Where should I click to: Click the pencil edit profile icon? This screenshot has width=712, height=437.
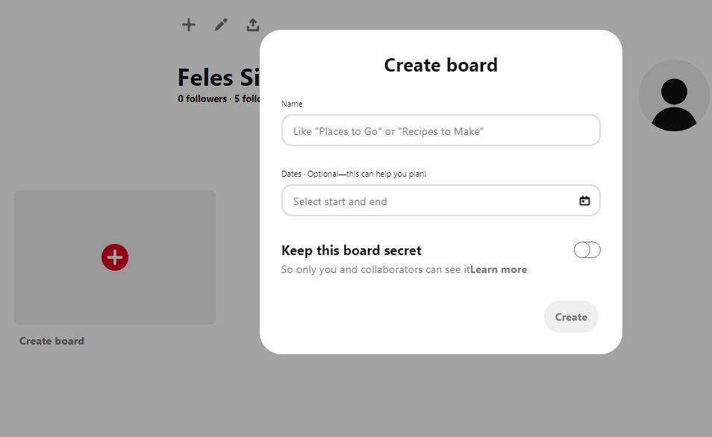221,25
